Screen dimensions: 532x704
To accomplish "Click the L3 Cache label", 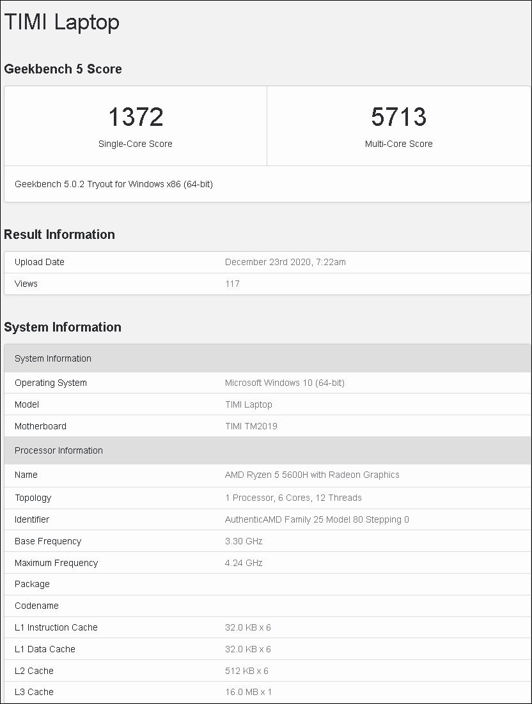I will [x=34, y=692].
